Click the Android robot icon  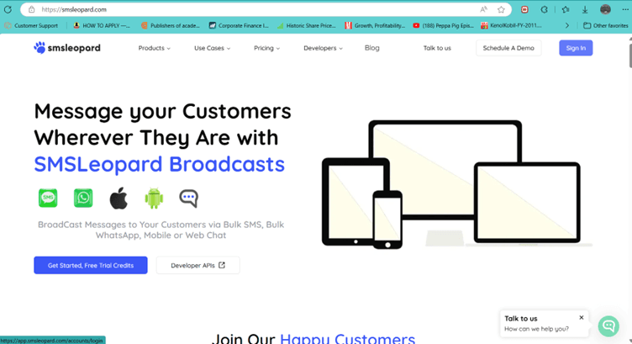tap(154, 198)
